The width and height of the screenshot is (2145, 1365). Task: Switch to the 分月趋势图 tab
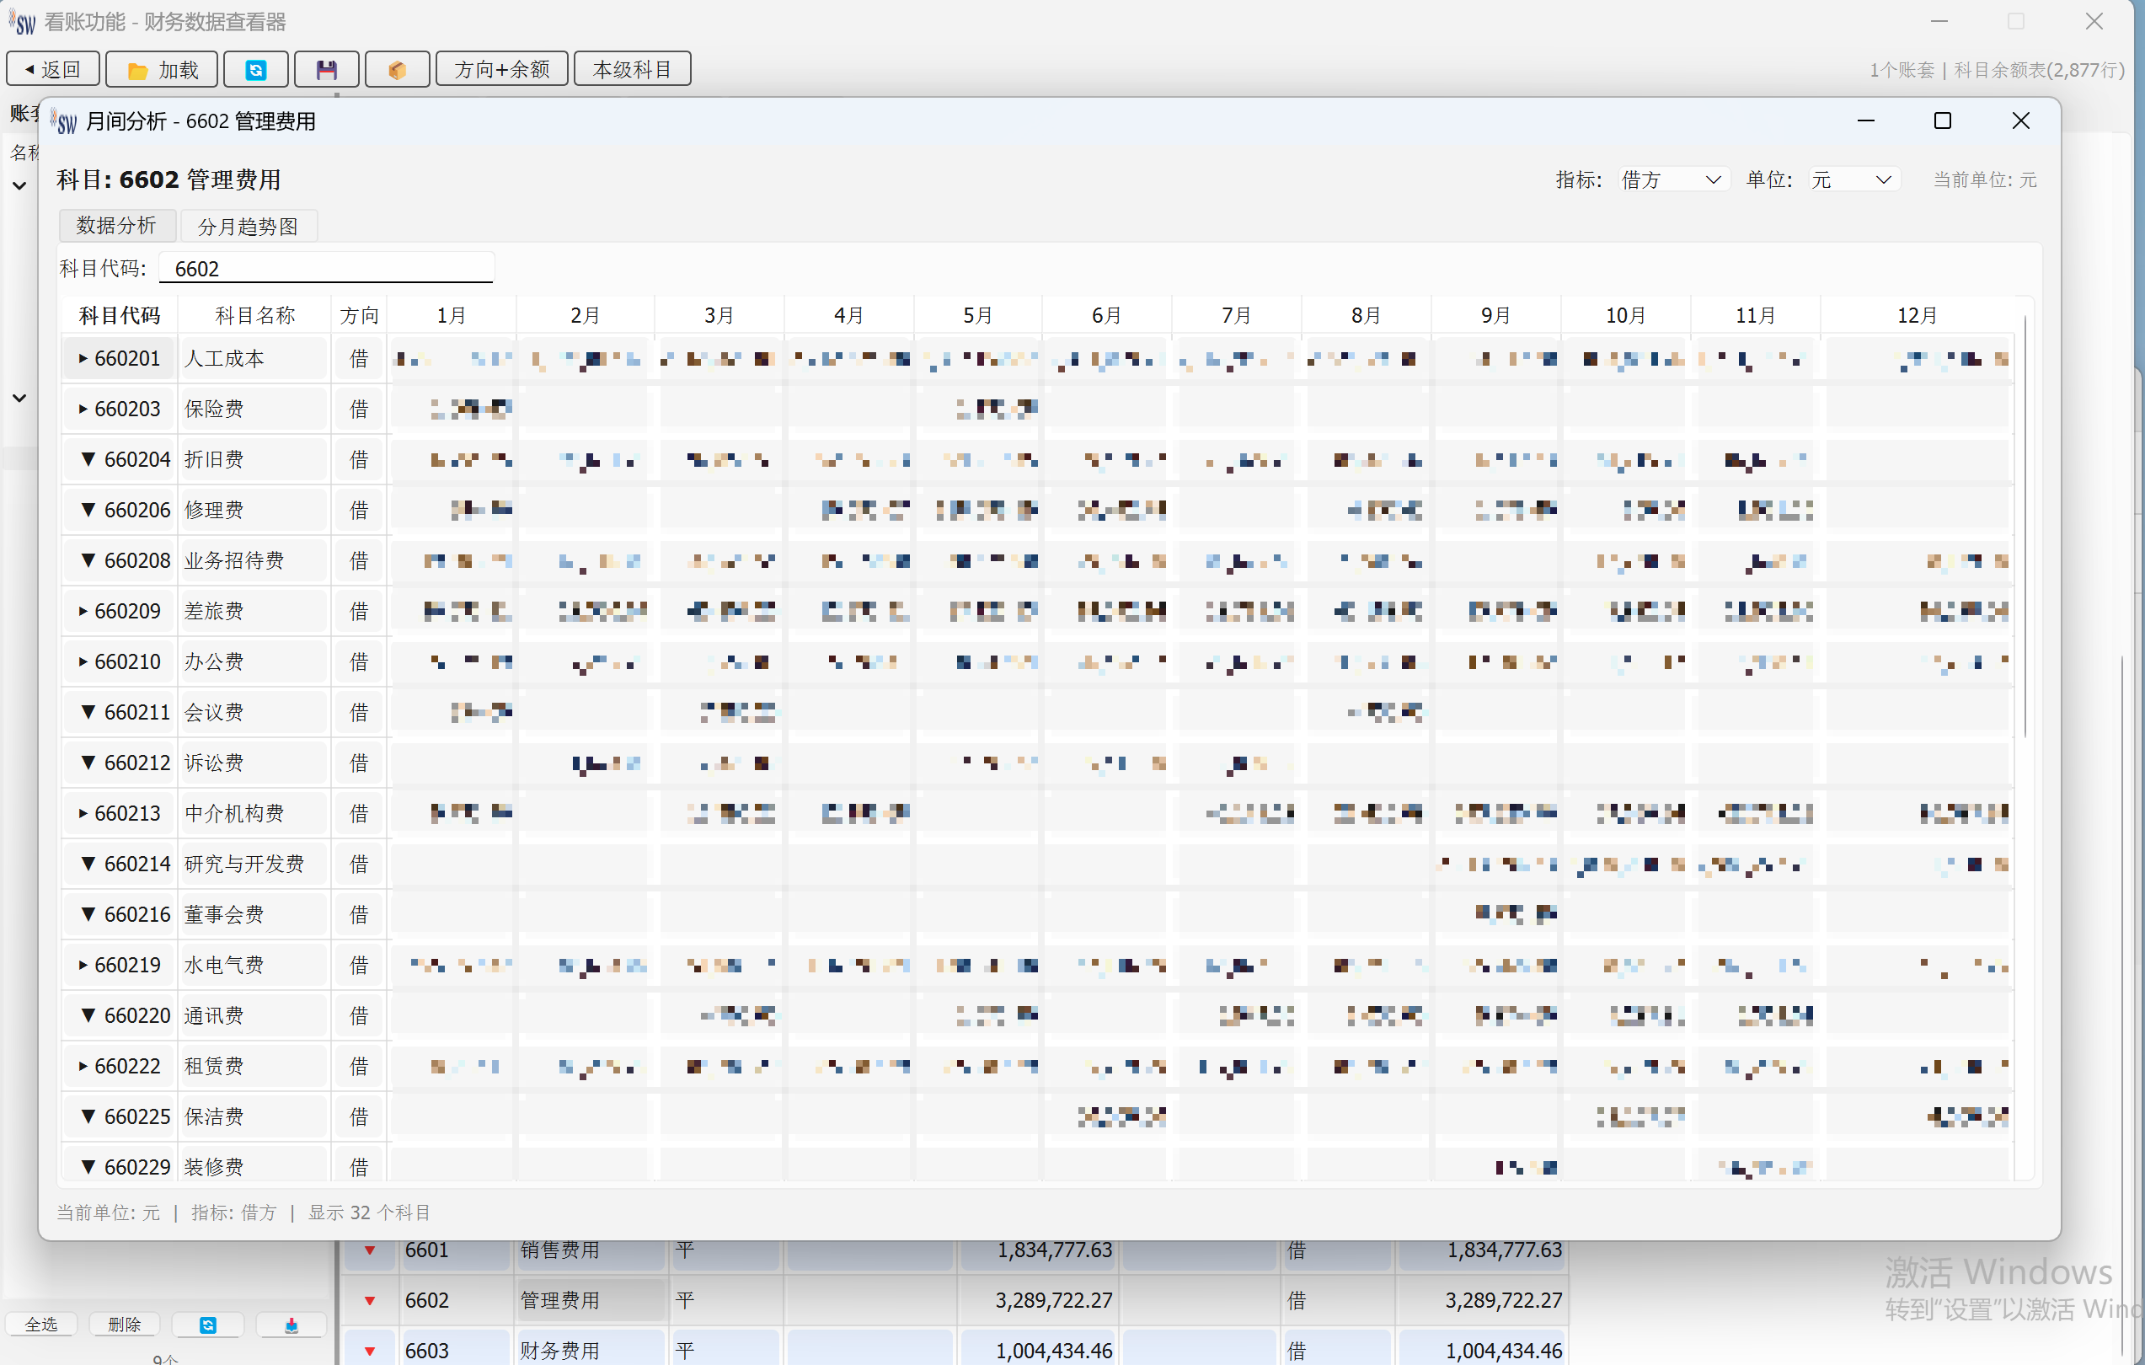(248, 227)
